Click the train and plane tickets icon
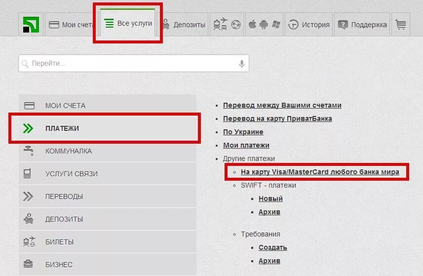Viewport: 423px width, 276px height. (220, 24)
